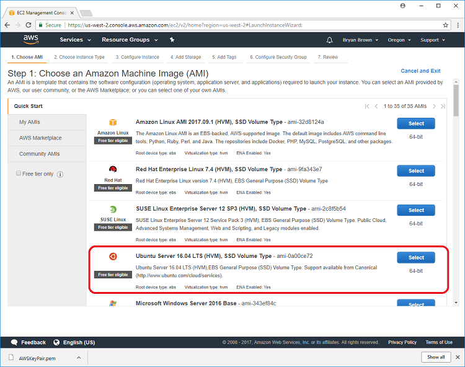The width and height of the screenshot is (465, 367).
Task: Select Ubuntu Server 16.04 LTS
Action: (x=416, y=258)
